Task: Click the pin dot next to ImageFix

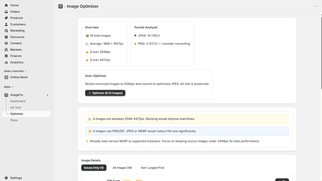Action: pos(47,95)
